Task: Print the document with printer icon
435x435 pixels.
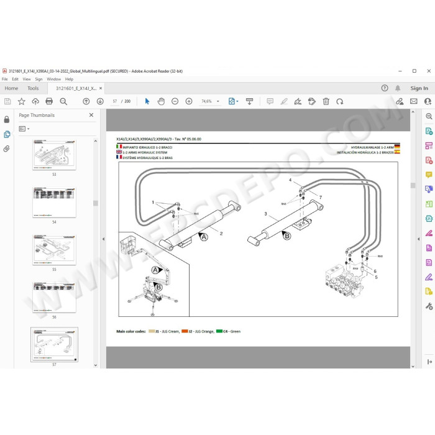Action: 49,101
